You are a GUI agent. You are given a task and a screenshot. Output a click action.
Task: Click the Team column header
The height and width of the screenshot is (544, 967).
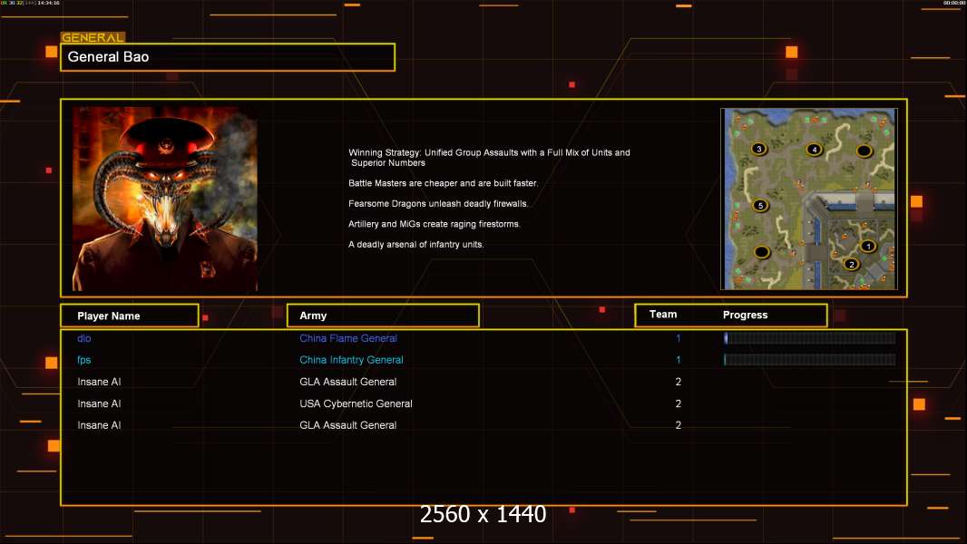tap(663, 315)
